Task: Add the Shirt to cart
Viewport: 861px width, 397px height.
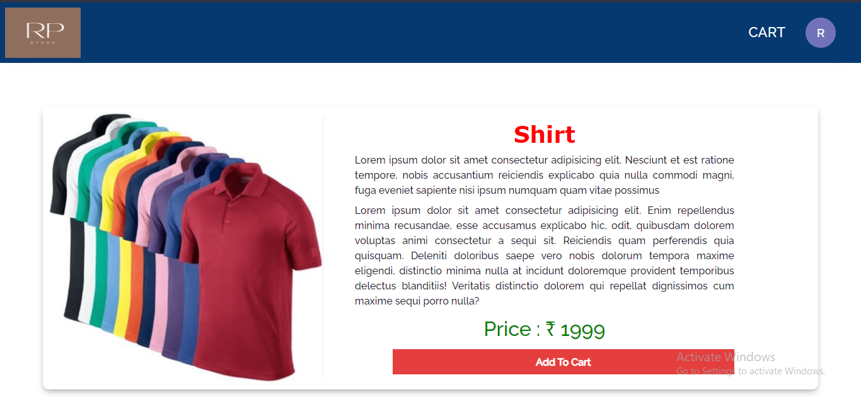Action: [563, 362]
